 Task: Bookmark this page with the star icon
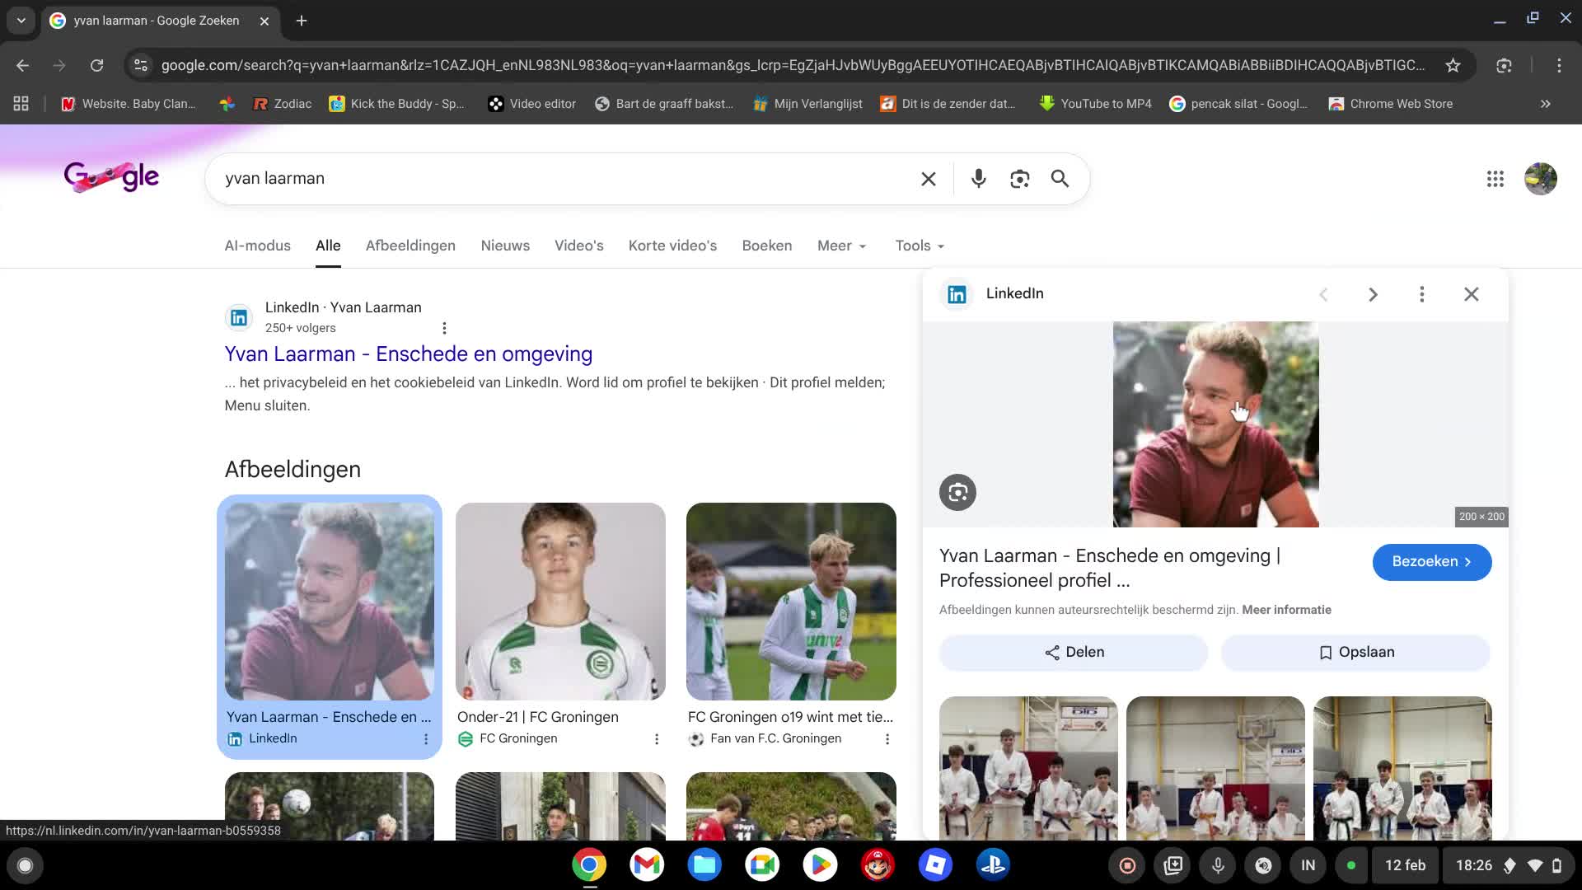tap(1454, 65)
